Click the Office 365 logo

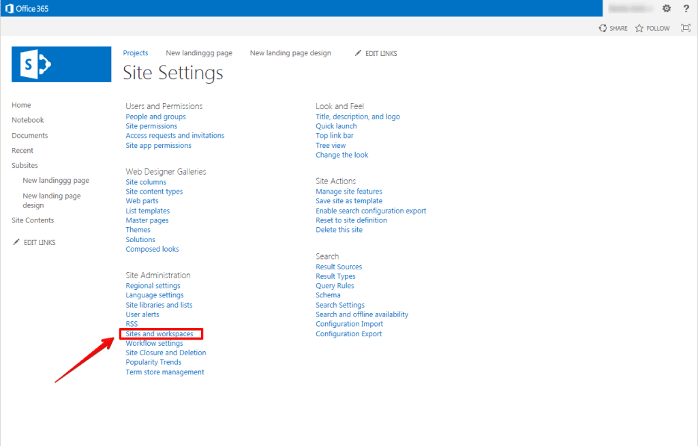pyautogui.click(x=27, y=8)
